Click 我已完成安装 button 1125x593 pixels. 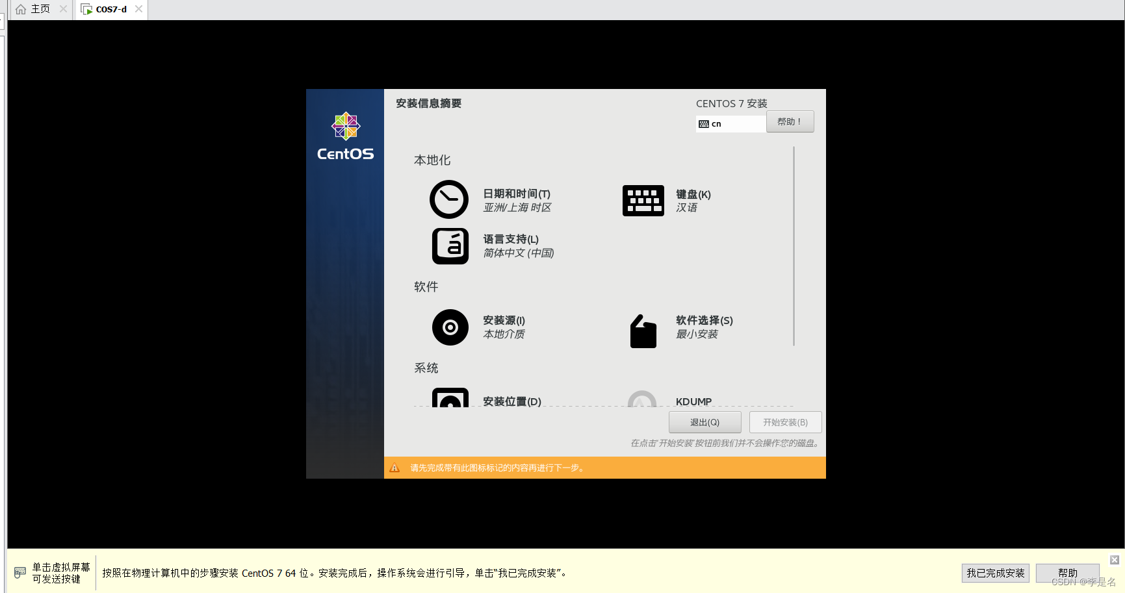coord(995,573)
